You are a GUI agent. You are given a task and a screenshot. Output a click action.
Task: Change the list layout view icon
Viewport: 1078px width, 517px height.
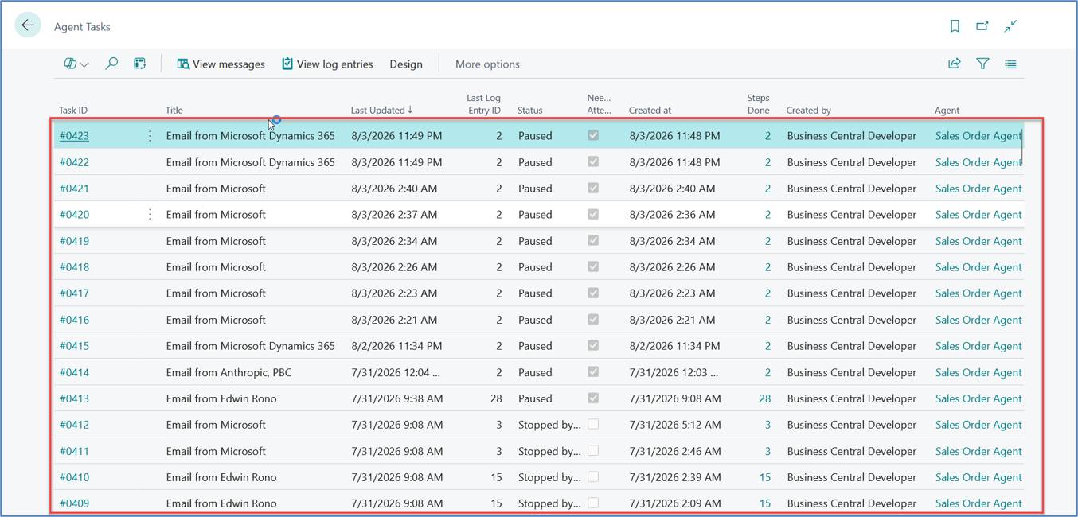1010,64
